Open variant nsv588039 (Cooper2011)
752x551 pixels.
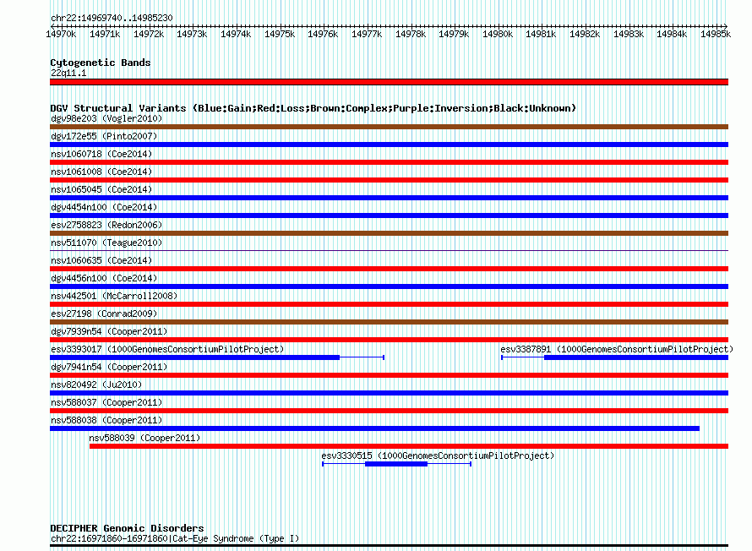[x=144, y=438]
